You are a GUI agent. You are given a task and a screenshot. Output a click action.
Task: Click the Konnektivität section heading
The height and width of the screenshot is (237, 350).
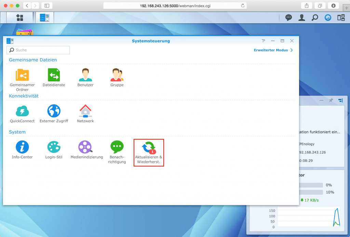(24, 96)
